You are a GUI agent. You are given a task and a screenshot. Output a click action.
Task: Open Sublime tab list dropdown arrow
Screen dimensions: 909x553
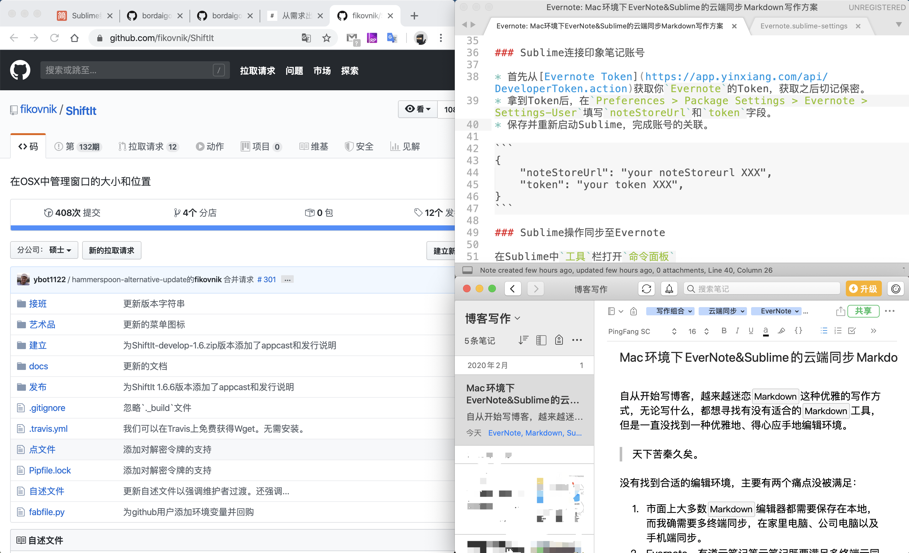tap(899, 25)
